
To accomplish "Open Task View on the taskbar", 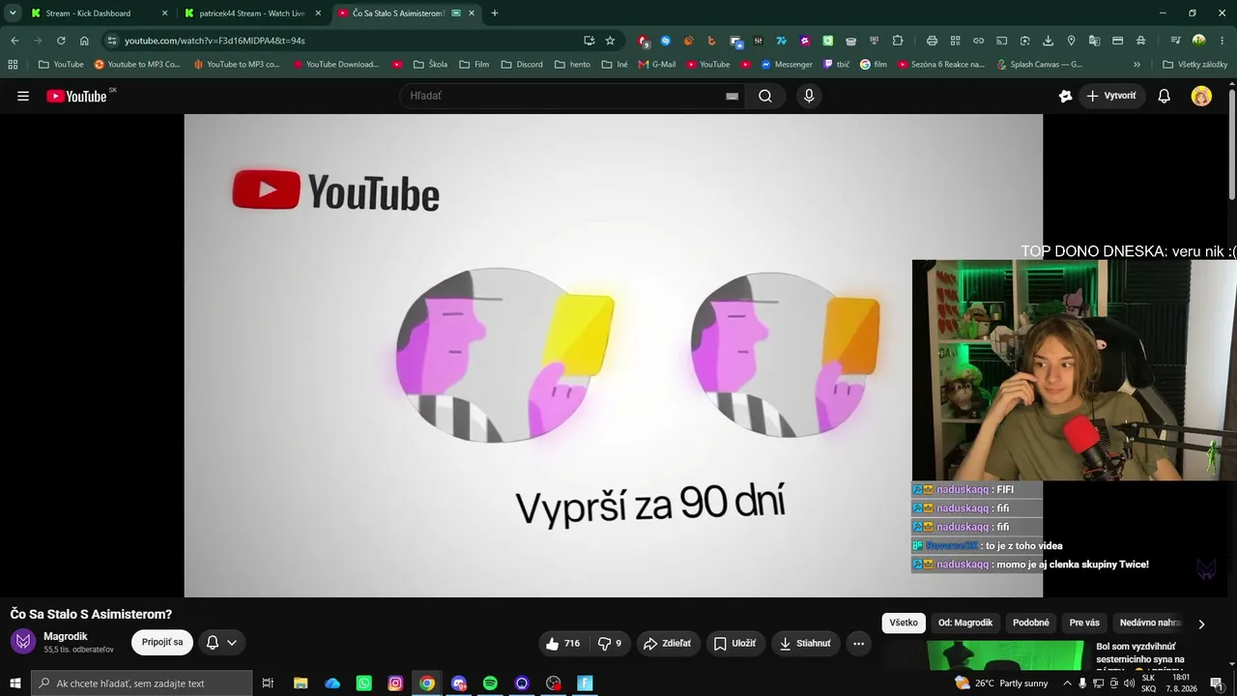I will click(268, 683).
